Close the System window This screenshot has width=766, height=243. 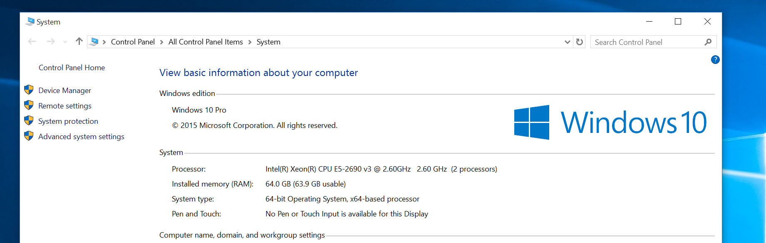(707, 21)
